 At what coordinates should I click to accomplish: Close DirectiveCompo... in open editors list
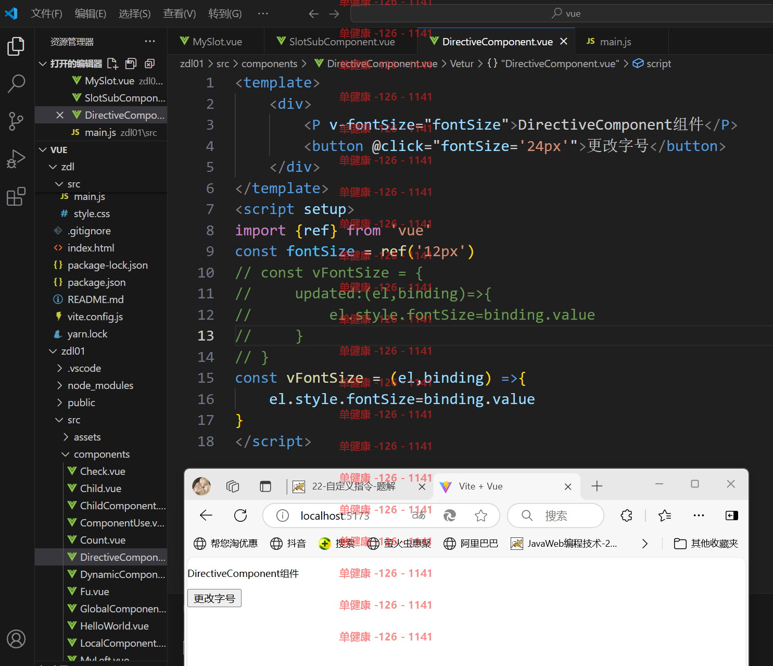[60, 115]
